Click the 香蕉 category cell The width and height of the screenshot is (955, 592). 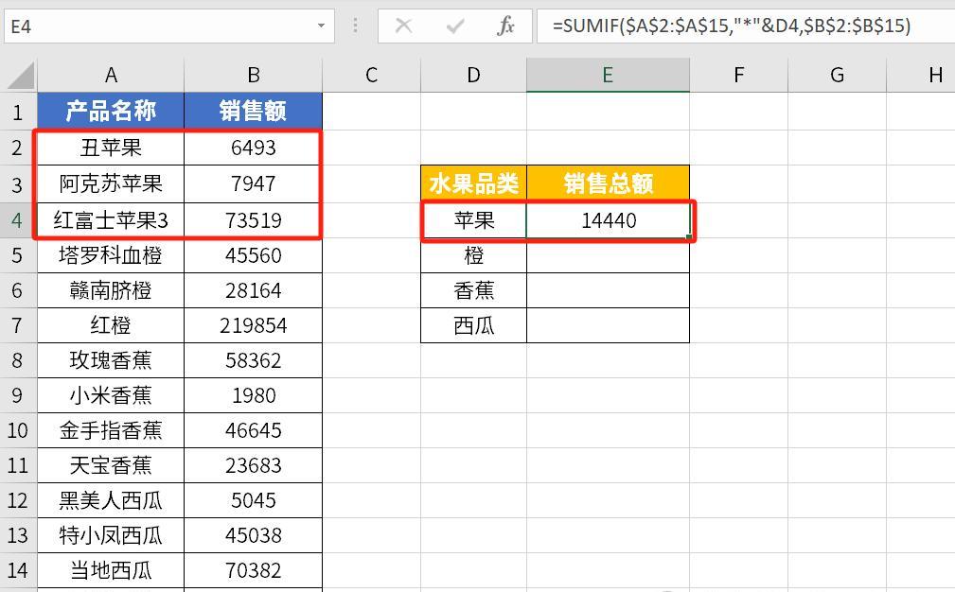473,291
